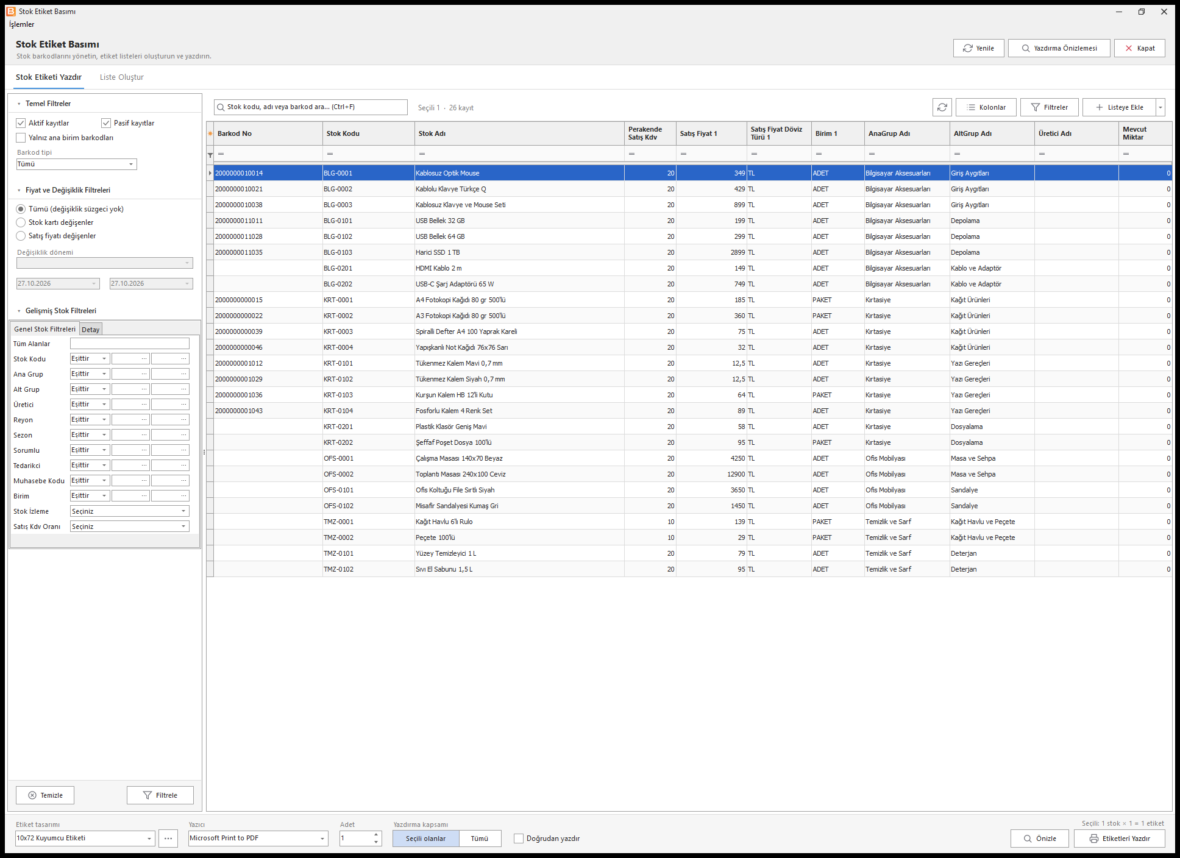Toggle Aktif kayıtlar checkbox
This screenshot has width=1180, height=858.
pyautogui.click(x=21, y=123)
